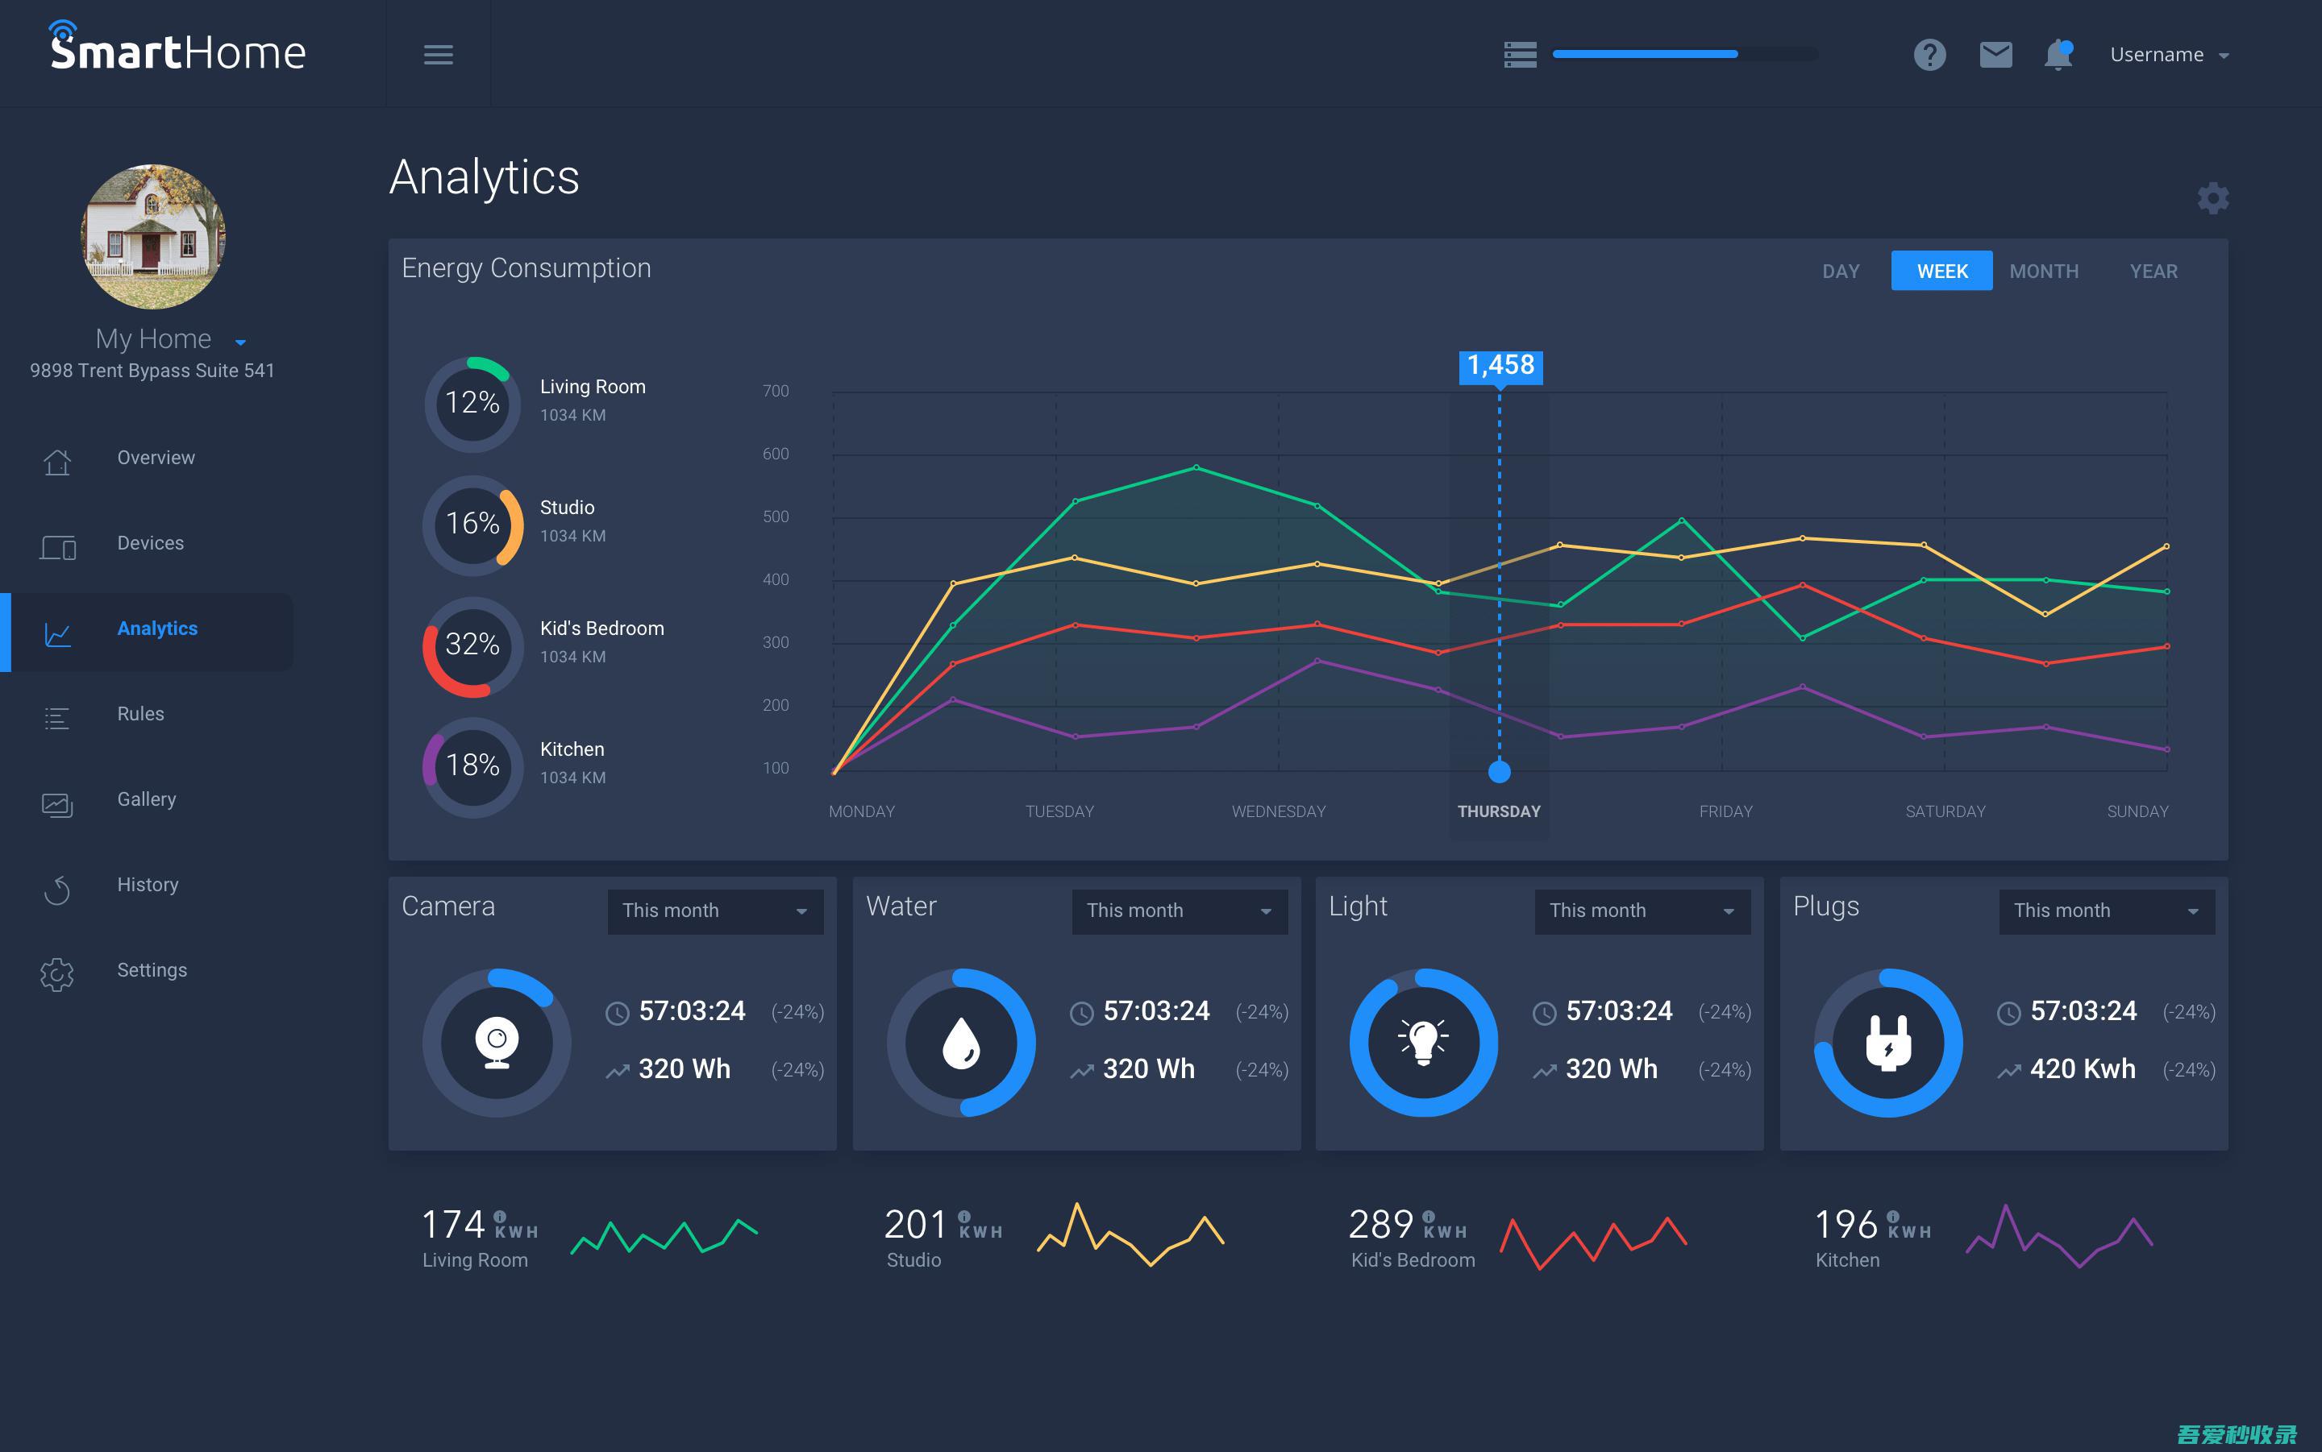2322x1452 pixels.
Task: Toggle the DAY view for energy data
Action: 1841,269
